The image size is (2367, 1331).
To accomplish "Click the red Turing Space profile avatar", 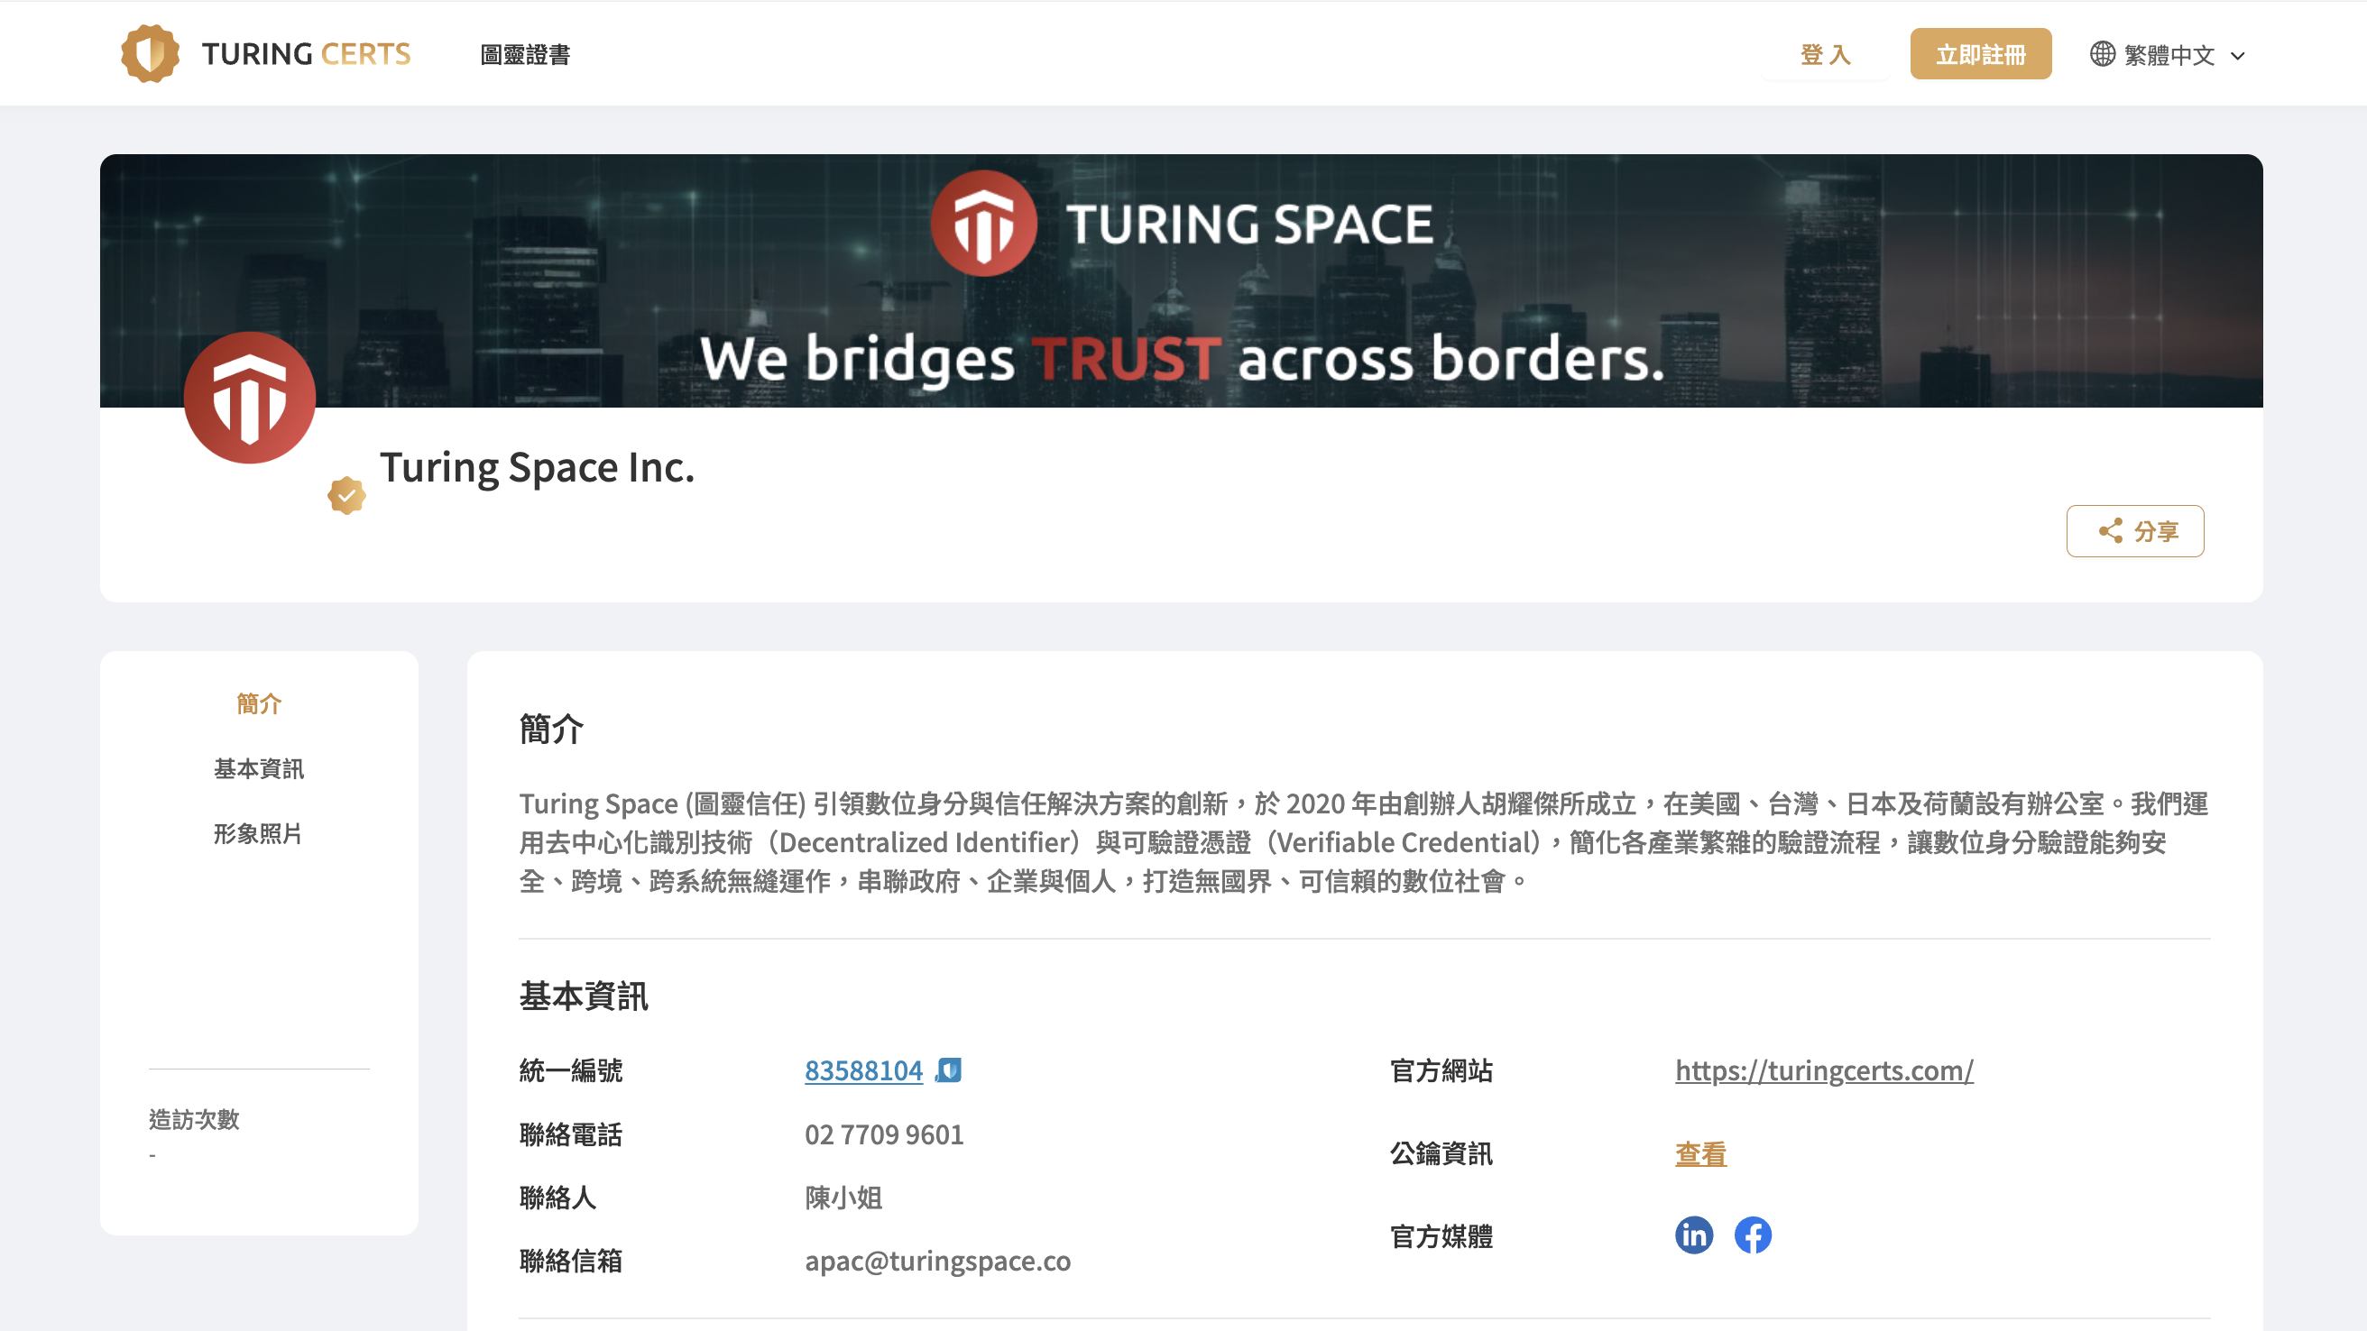I will coord(250,398).
